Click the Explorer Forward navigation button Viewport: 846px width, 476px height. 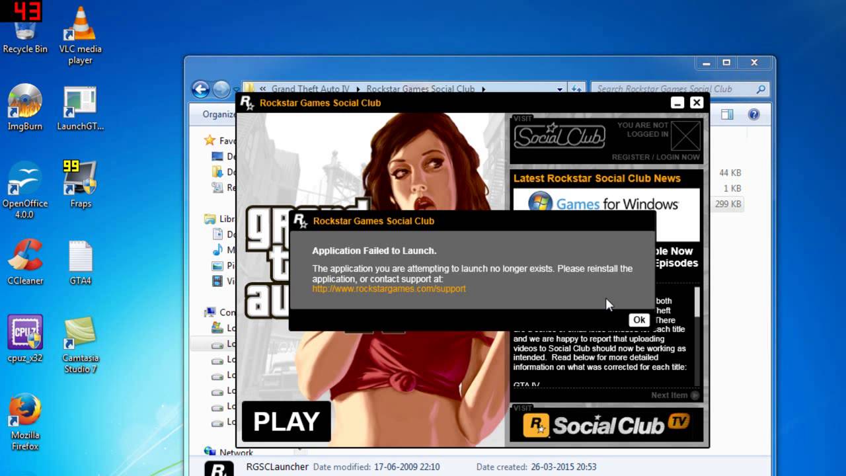pyautogui.click(x=221, y=89)
